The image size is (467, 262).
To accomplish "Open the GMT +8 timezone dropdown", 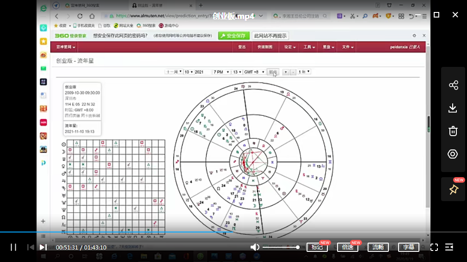I will click(254, 72).
